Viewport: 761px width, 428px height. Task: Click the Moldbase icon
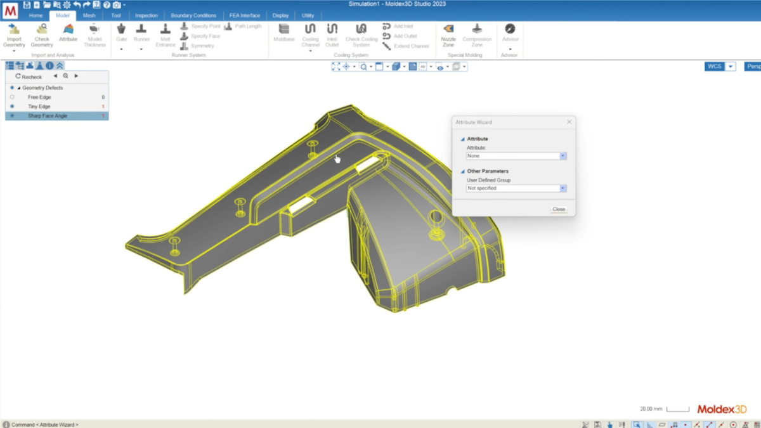pos(284,29)
